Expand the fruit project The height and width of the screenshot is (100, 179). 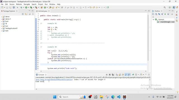click(x=1, y=21)
